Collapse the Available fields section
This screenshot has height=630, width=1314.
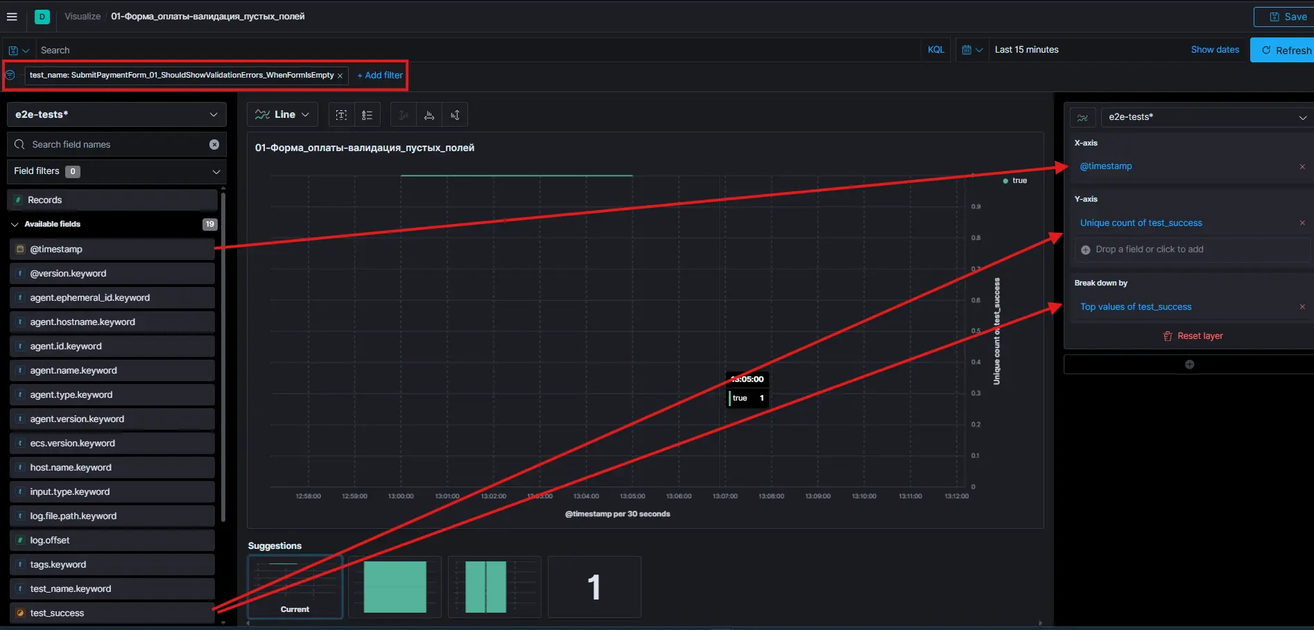click(x=15, y=225)
